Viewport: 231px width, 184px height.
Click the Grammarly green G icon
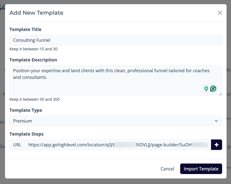(213, 89)
